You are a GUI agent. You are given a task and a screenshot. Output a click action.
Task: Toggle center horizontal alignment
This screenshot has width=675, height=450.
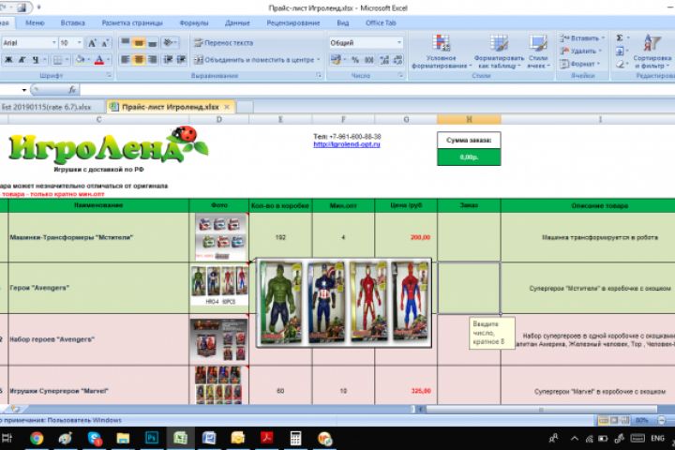pos(139,59)
